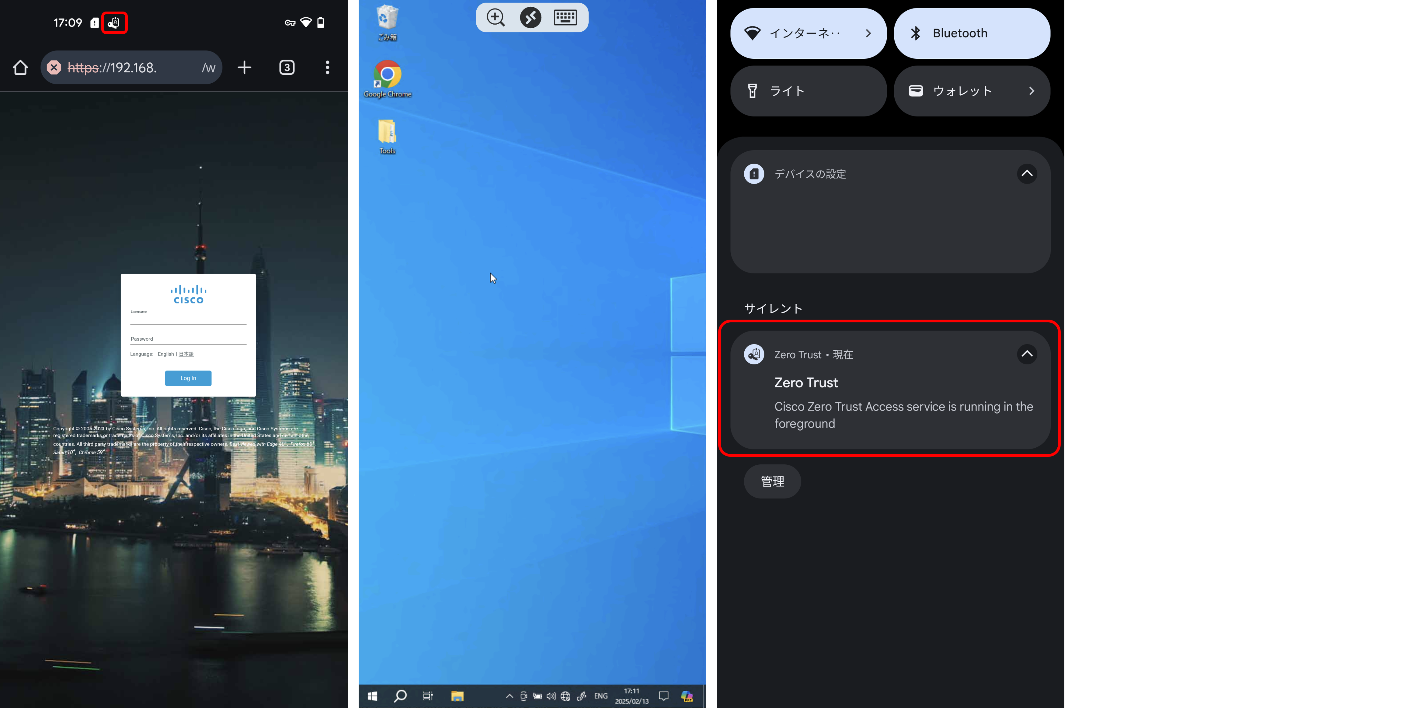Select the Recycle Bin desktop icon
Viewport: 1423px width, 708px height.
click(387, 23)
